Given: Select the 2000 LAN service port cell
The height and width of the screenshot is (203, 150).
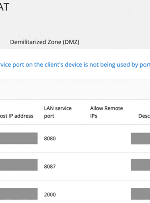Looking at the screenshot, I should 50,195.
